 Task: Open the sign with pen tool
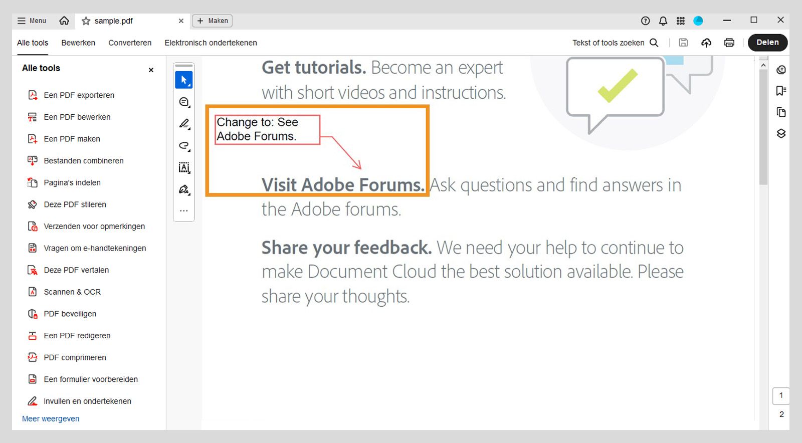coord(184,189)
